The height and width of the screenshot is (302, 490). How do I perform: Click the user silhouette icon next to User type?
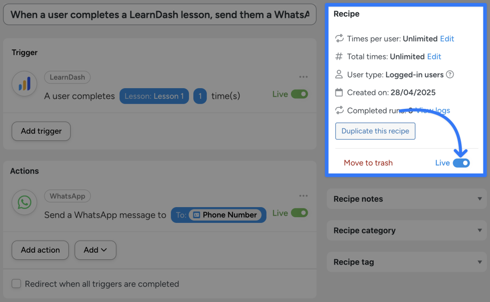pyautogui.click(x=340, y=74)
